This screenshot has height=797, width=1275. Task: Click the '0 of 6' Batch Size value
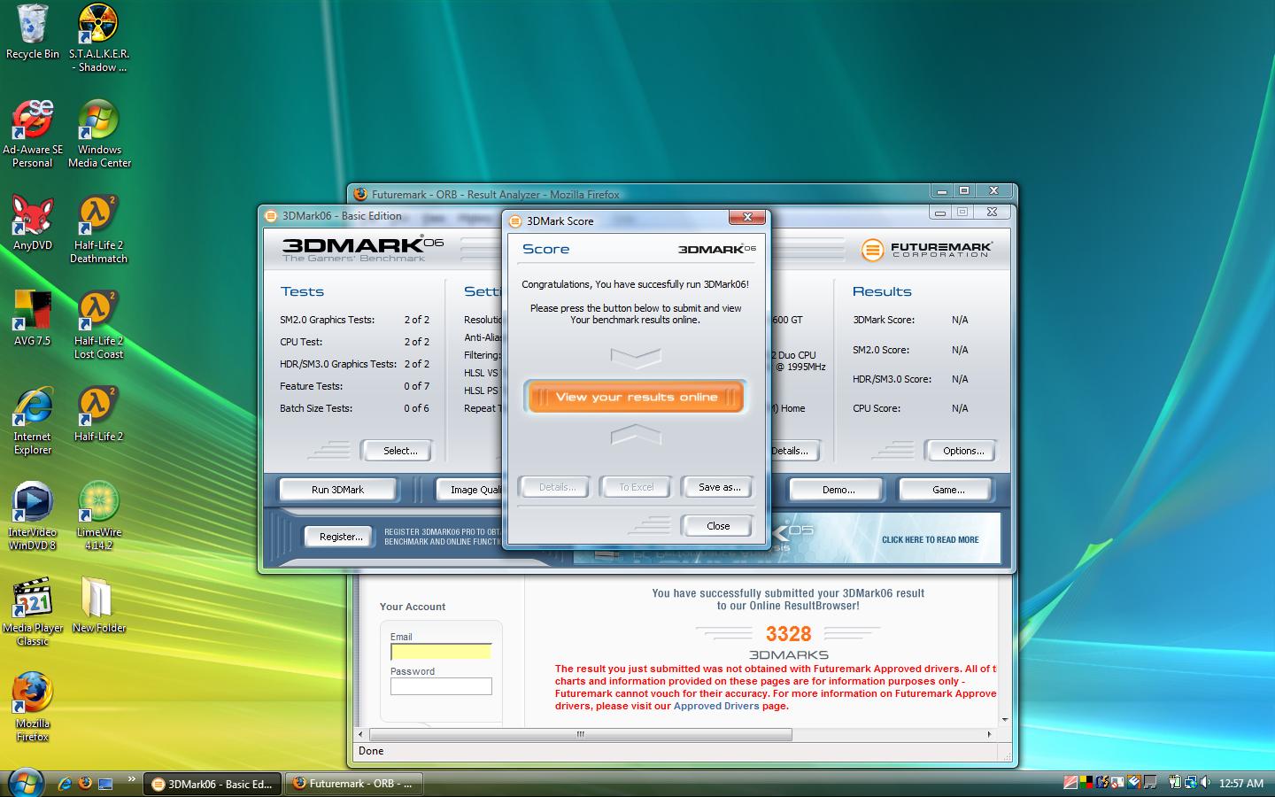(416, 408)
